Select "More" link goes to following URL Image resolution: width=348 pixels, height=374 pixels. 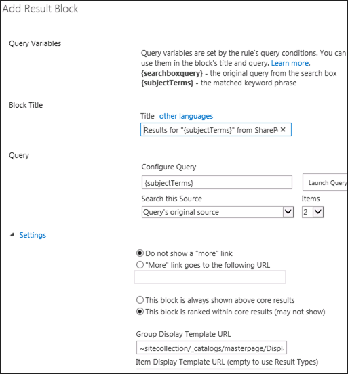(x=140, y=265)
